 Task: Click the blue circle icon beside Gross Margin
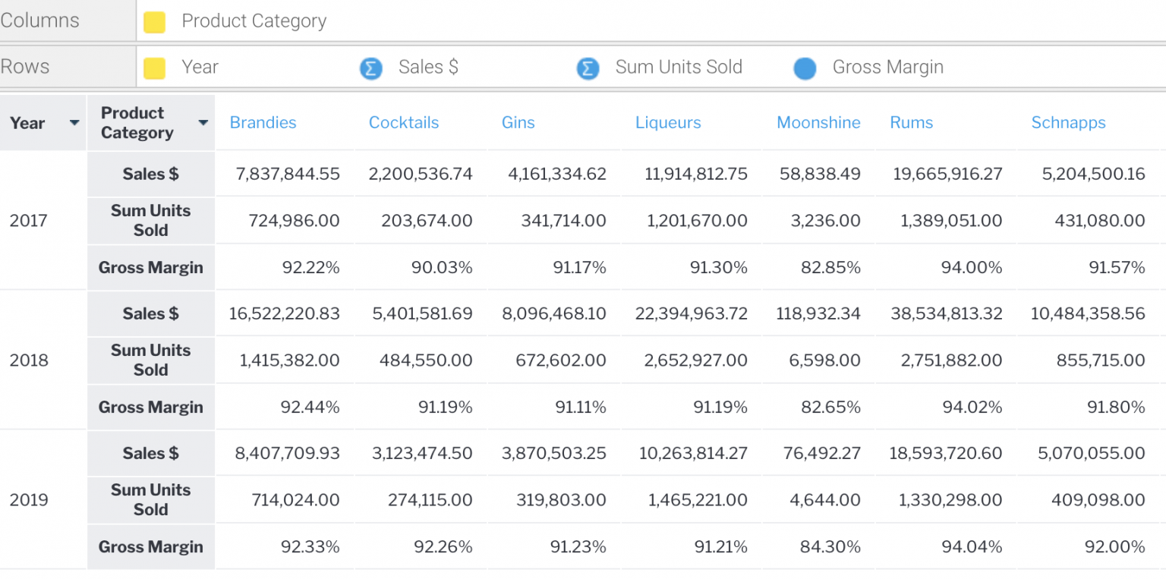coord(805,68)
